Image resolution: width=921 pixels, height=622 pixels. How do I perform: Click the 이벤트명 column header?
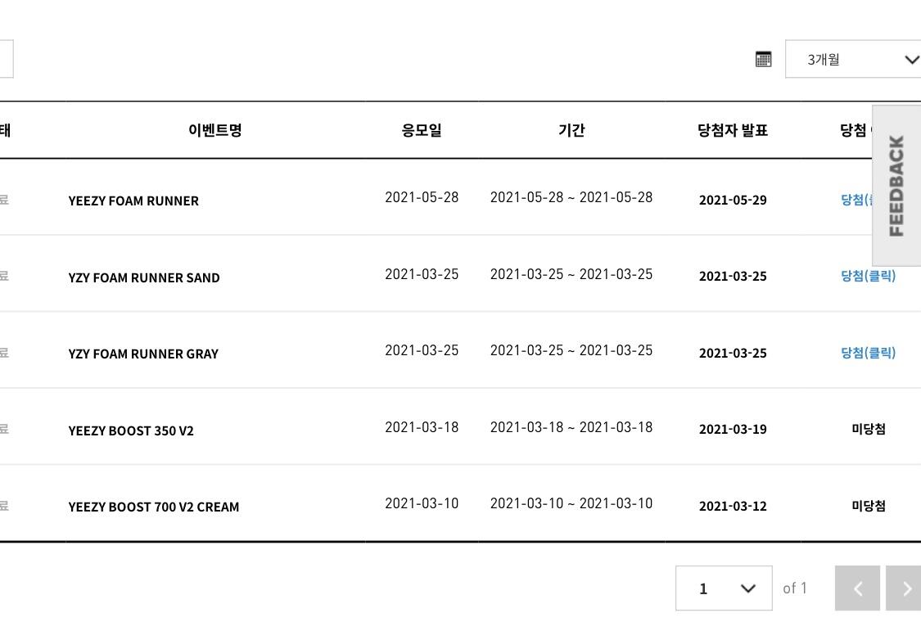tap(214, 130)
